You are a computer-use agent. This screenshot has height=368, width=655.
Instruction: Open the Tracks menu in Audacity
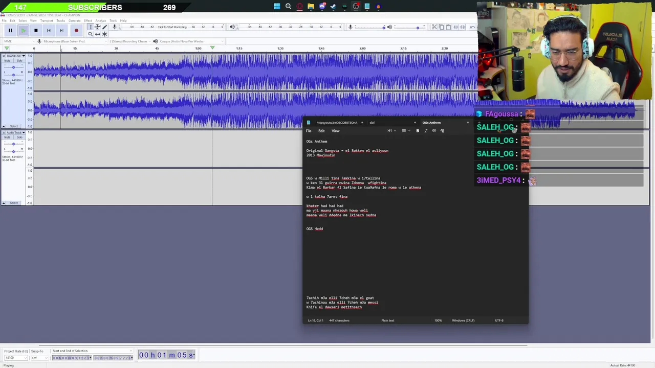point(61,20)
